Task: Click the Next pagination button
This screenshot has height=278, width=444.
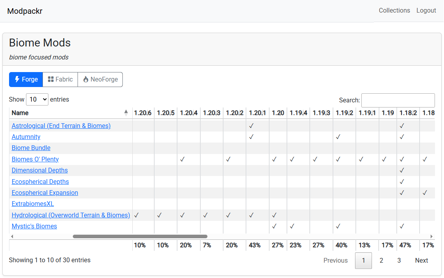Action: point(421,260)
